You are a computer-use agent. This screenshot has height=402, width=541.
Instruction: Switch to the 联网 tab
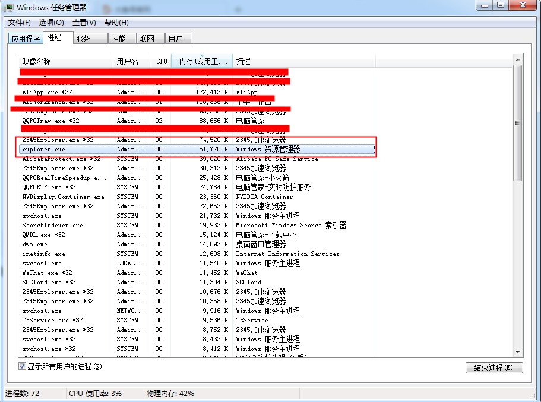(x=151, y=39)
